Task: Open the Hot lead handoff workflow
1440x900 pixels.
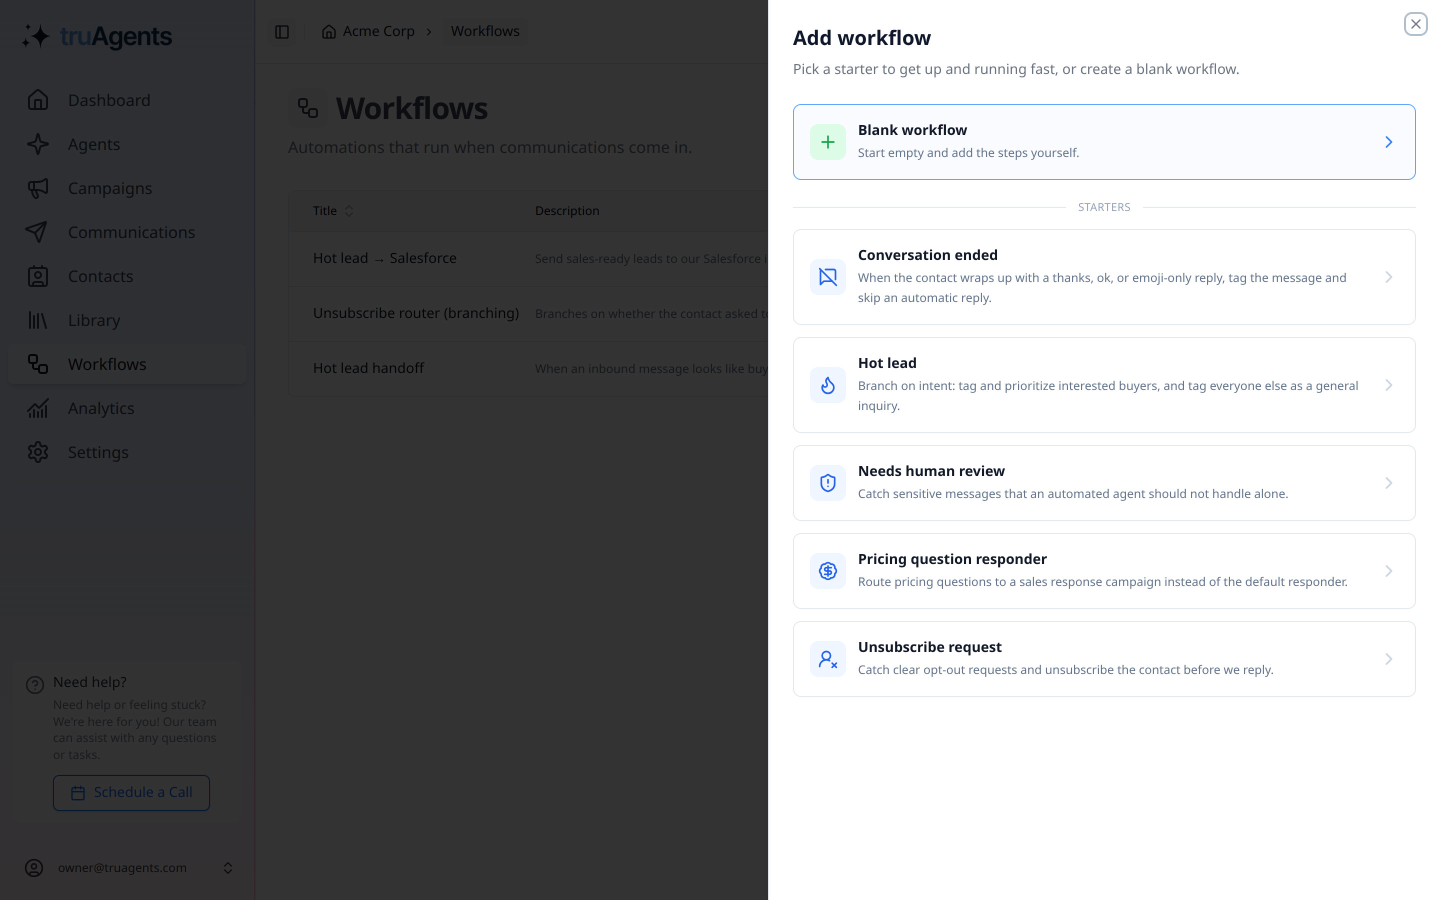Action: click(x=368, y=368)
